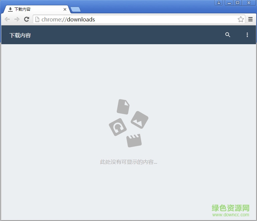Minimize the Chrome window
Viewport: 257px width, 221px height.
(x=229, y=3)
